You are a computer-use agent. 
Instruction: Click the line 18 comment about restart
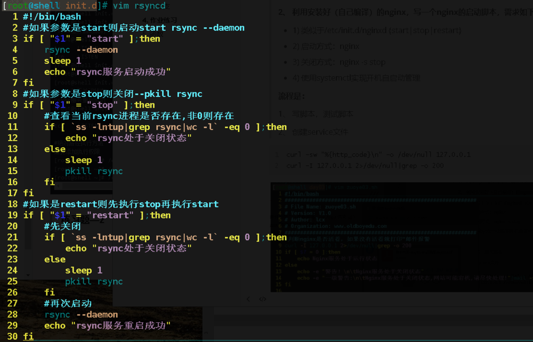[120, 204]
